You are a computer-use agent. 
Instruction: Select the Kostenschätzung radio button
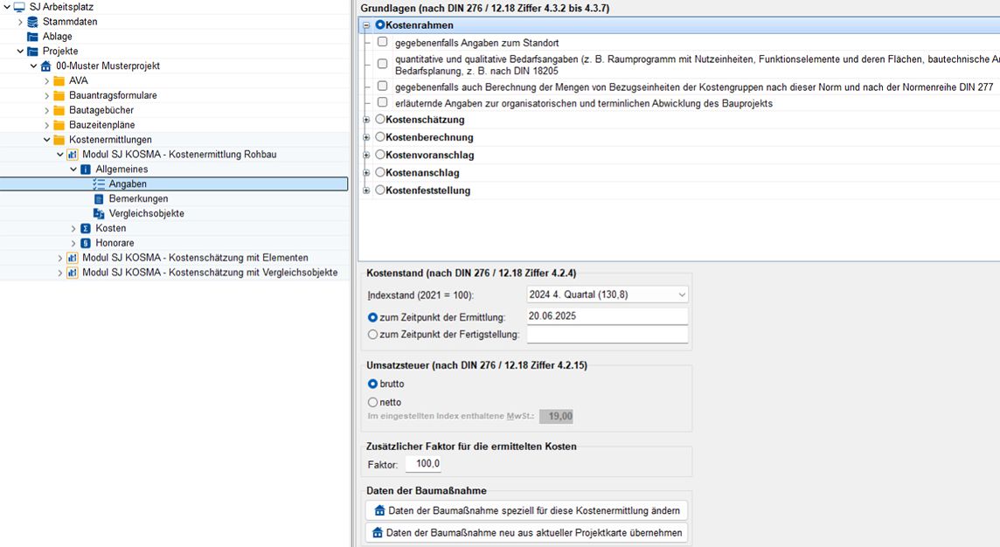pos(379,119)
